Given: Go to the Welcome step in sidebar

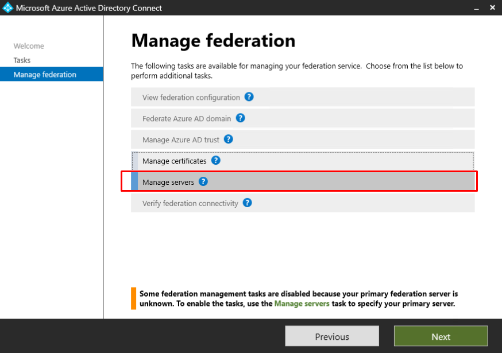Looking at the screenshot, I should click(x=29, y=46).
